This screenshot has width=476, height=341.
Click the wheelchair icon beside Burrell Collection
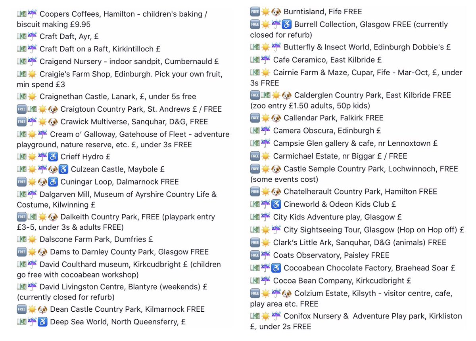(286, 25)
